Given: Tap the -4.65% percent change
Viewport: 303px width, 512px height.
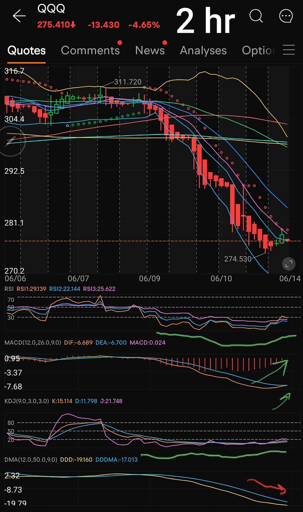Looking at the screenshot, I should 144,25.
